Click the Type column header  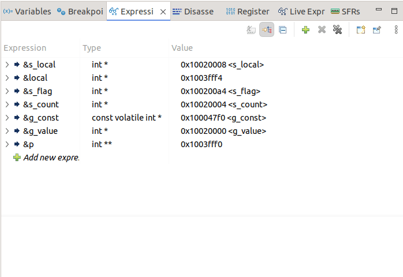92,48
